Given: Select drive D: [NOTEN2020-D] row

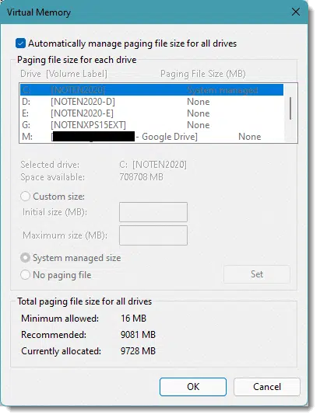Looking at the screenshot, I should 152,102.
